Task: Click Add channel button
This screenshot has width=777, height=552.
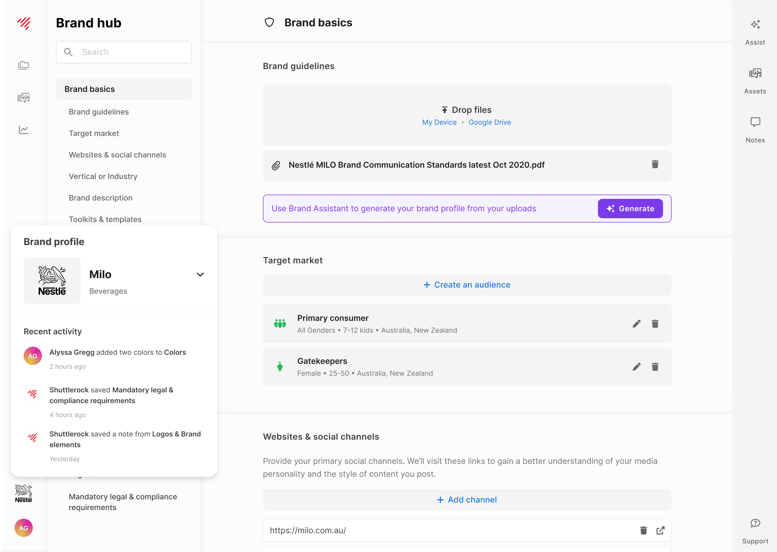Action: click(467, 500)
